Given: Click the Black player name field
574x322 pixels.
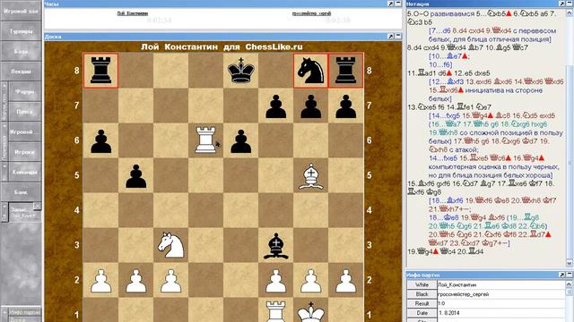Looking at the screenshot, I should pos(501,294).
